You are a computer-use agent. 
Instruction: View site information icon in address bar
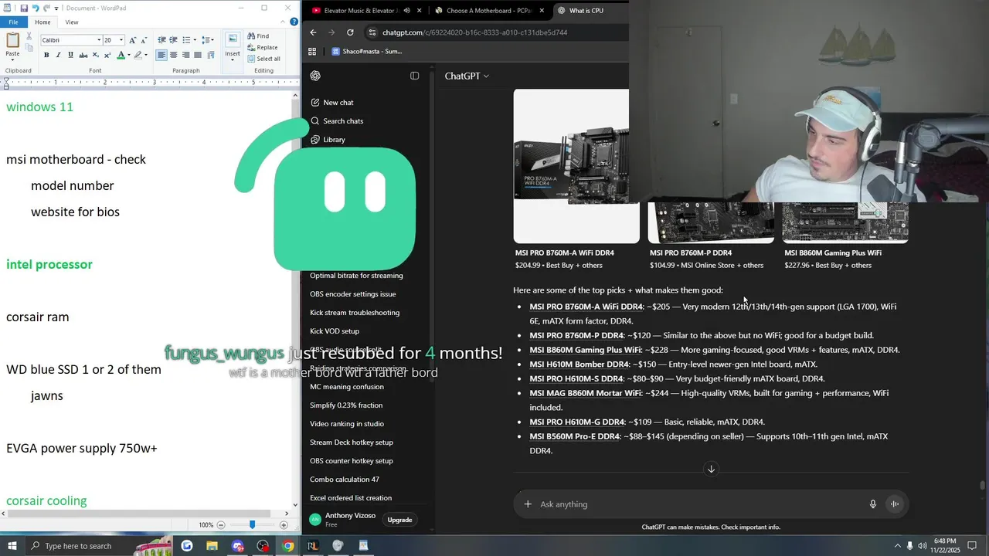coord(372,32)
